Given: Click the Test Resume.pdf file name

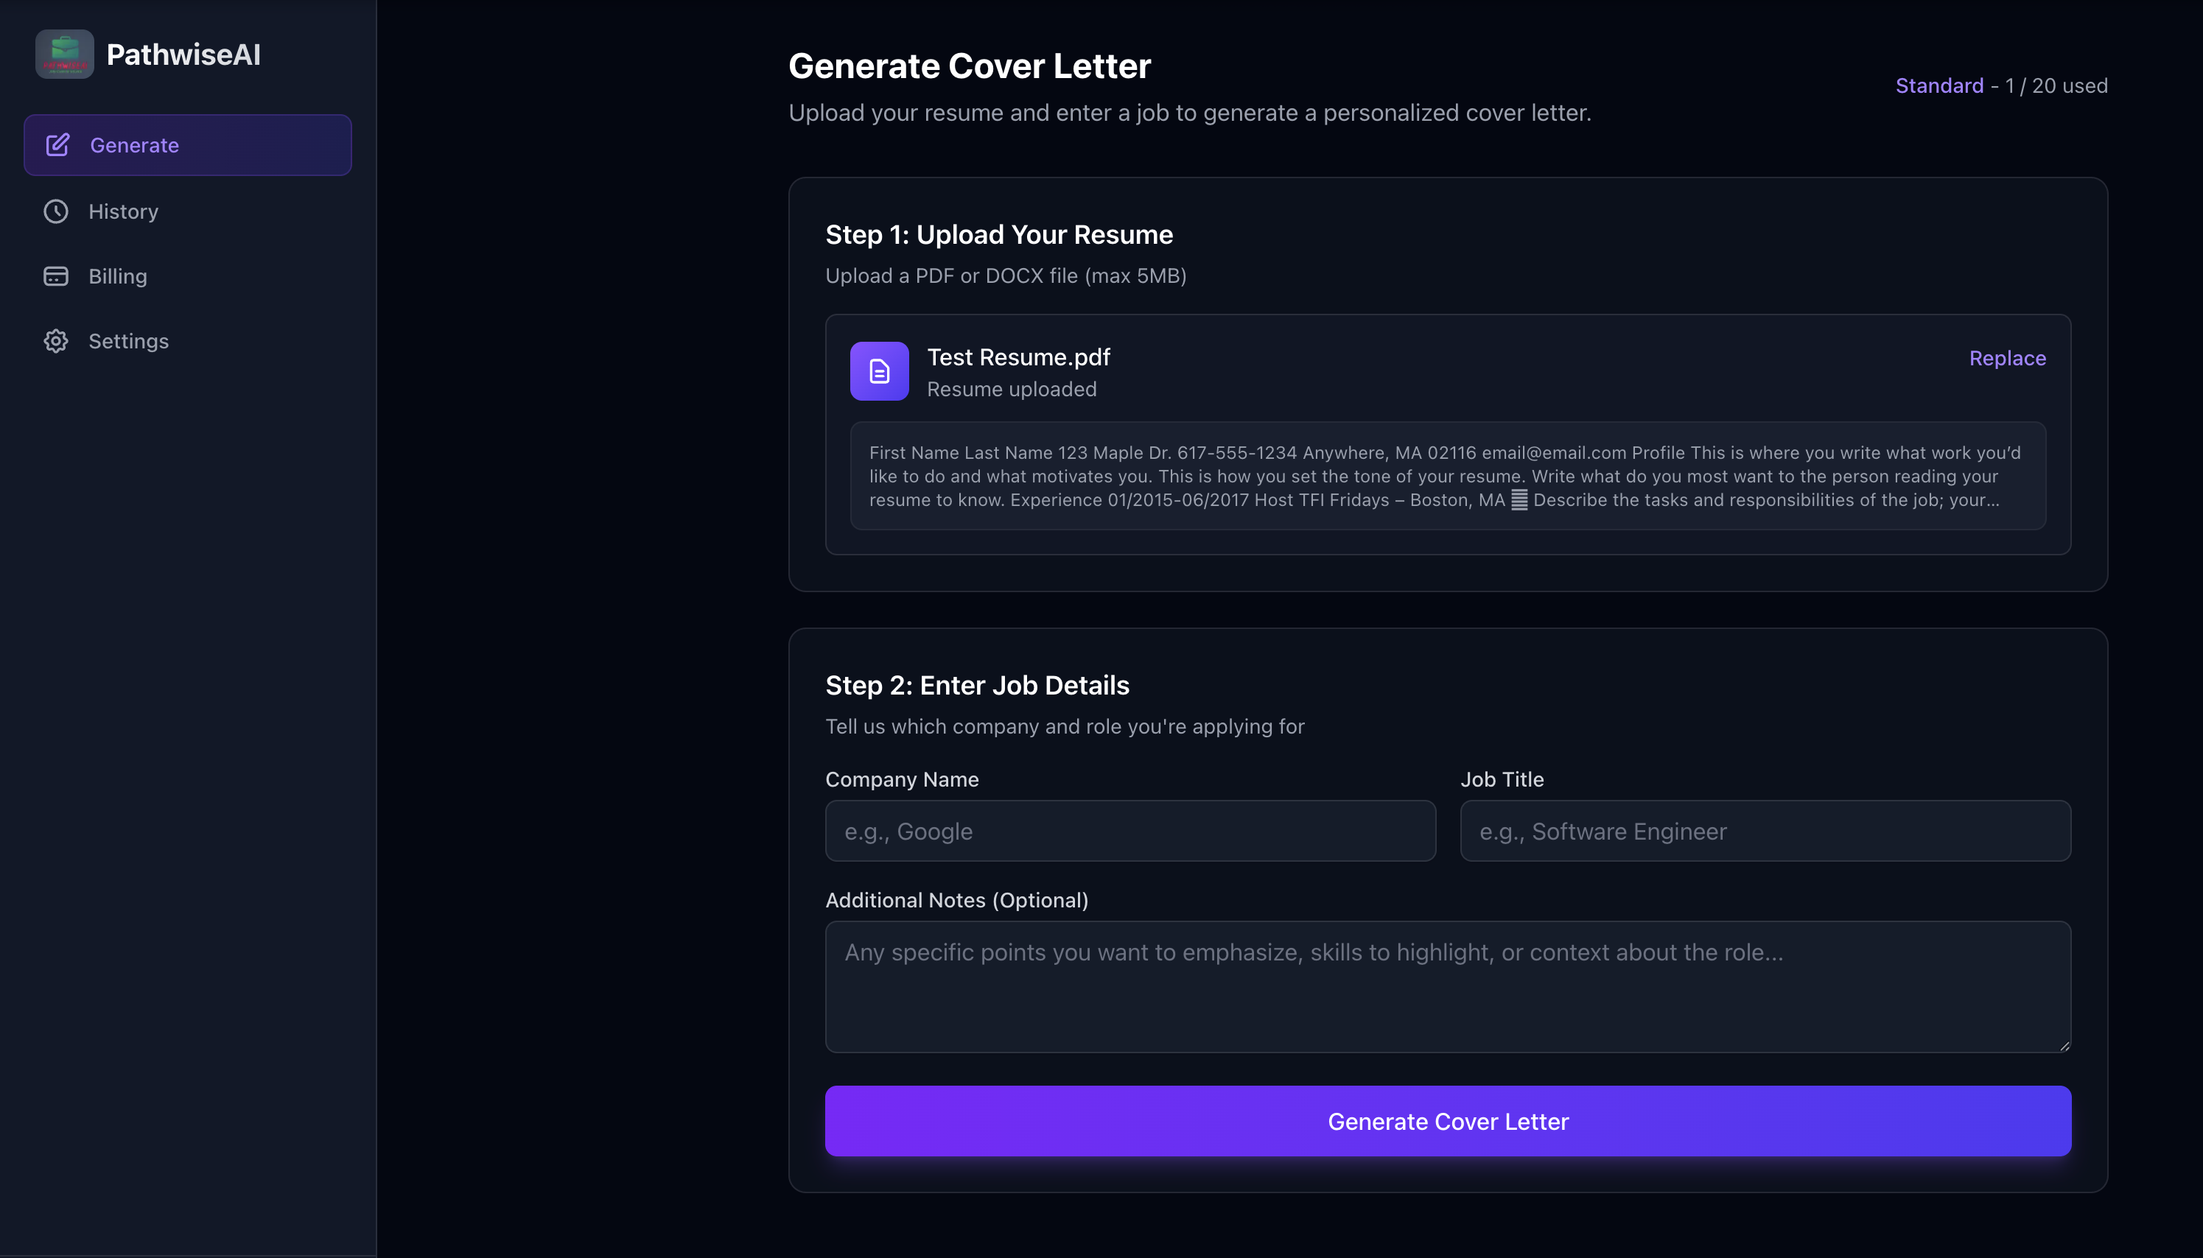Looking at the screenshot, I should tap(1018, 356).
